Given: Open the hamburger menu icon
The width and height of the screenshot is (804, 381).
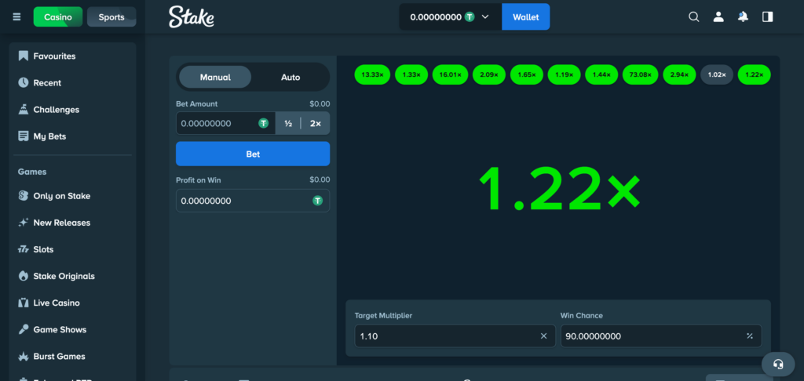Looking at the screenshot, I should 16,16.
